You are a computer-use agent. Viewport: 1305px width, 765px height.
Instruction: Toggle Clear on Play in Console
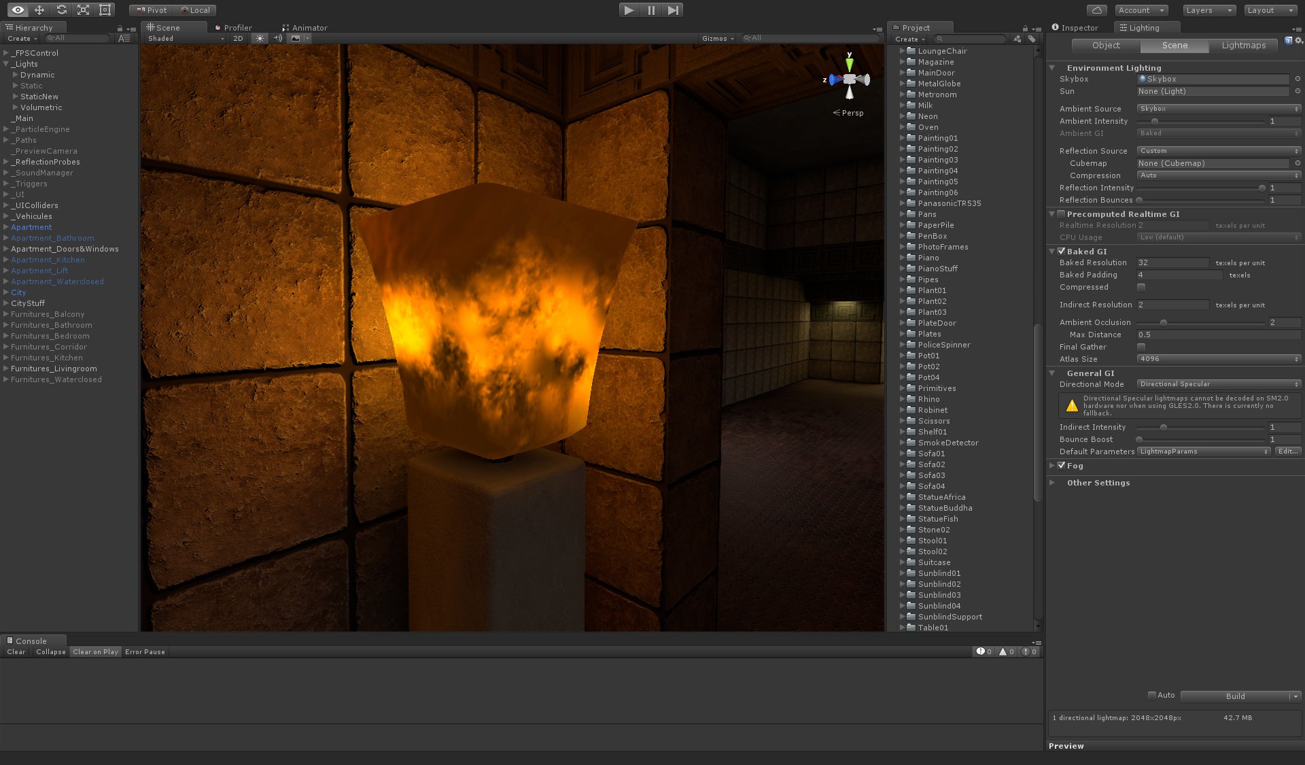95,651
